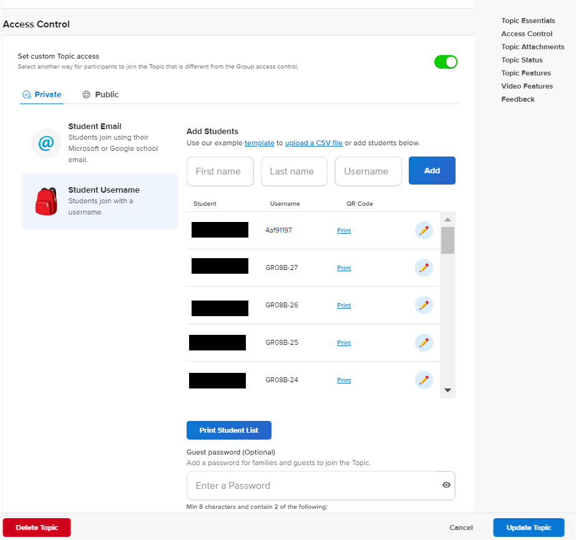
Task: Print QR code for GR08B-27
Action: click(344, 268)
